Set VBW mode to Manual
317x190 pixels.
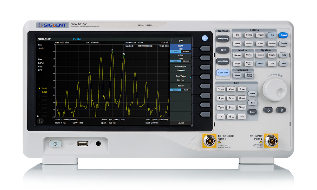186,61
